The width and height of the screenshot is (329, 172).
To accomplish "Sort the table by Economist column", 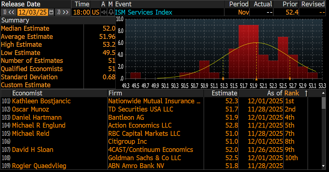I will (x=27, y=93).
